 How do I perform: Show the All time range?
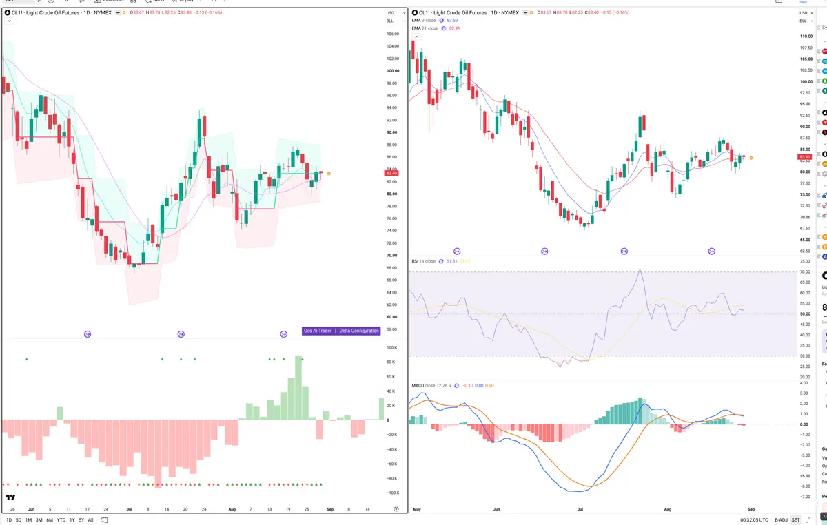pyautogui.click(x=90, y=520)
